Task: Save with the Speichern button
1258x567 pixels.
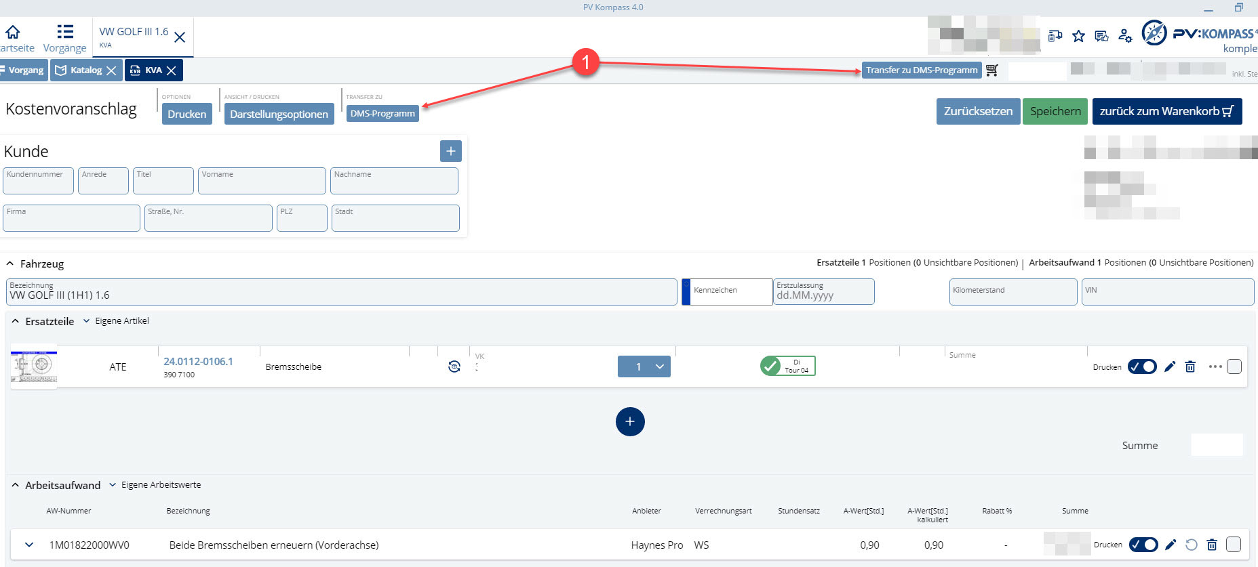Action: (1055, 111)
